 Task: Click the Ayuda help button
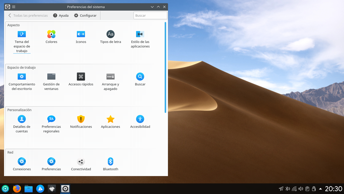(61, 15)
